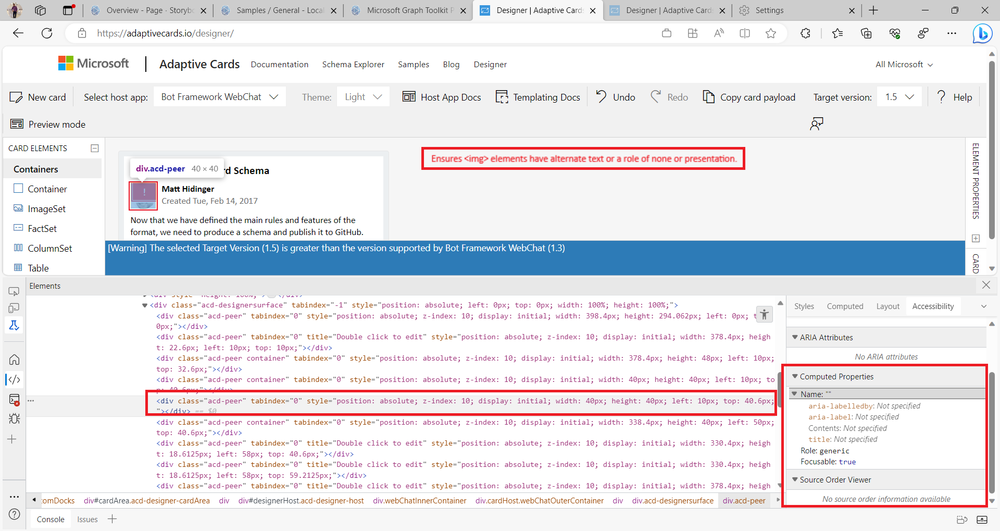Click the accessibility tree toggle button

pos(764,314)
